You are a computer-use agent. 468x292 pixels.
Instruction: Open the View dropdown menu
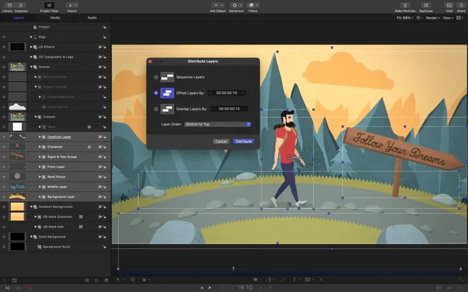(448, 18)
